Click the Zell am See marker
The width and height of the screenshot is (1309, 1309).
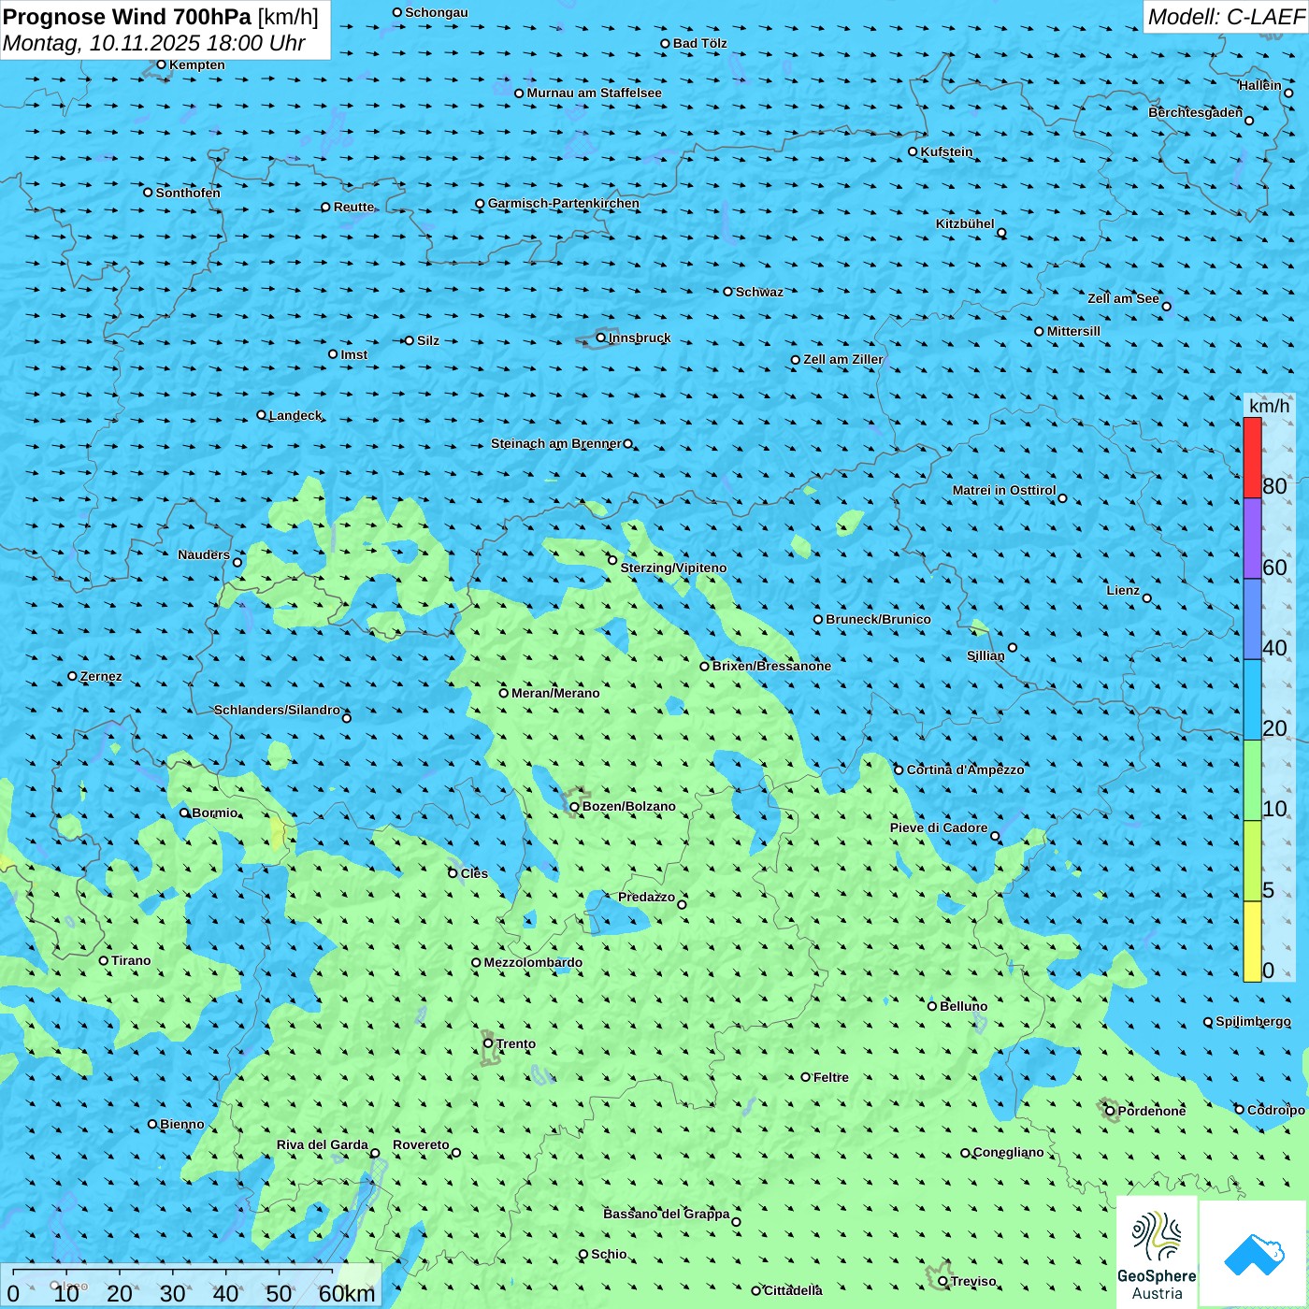click(x=1166, y=306)
